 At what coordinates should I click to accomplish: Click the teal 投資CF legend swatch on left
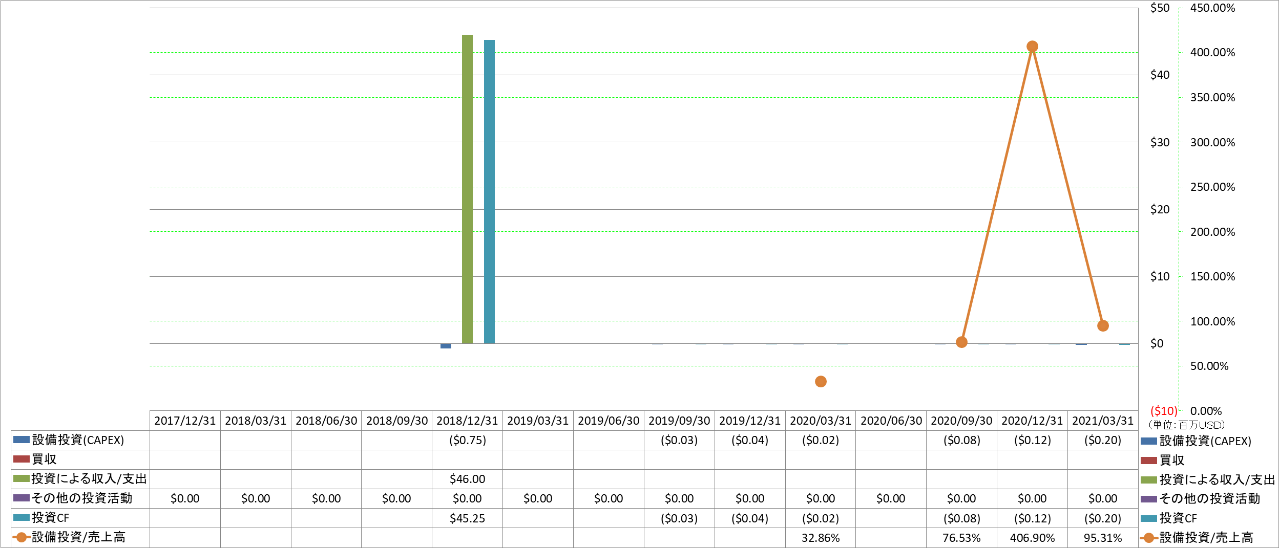(x=21, y=517)
